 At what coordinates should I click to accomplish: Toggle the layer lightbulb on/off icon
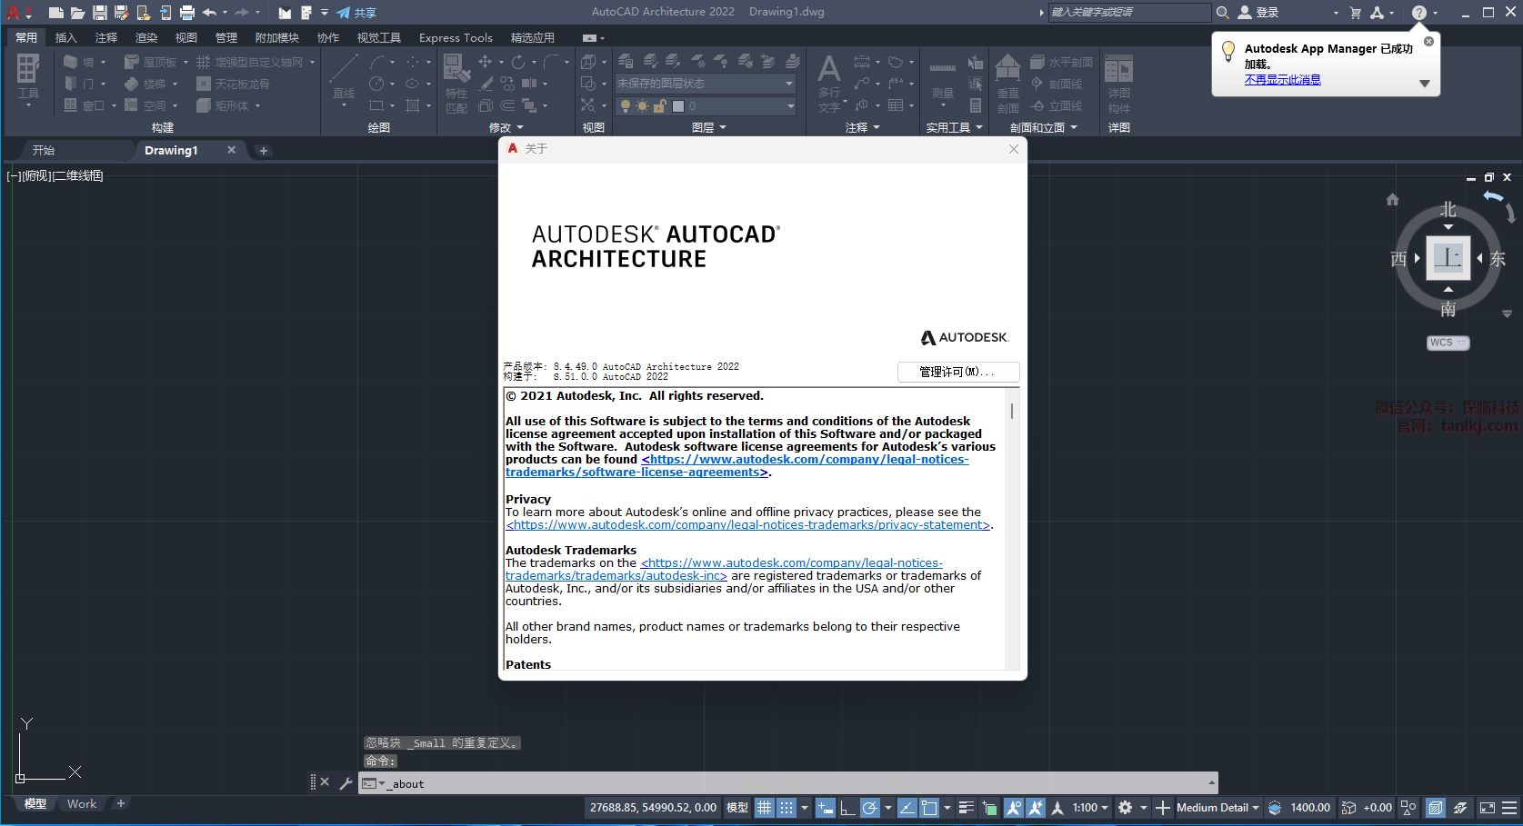click(x=626, y=106)
